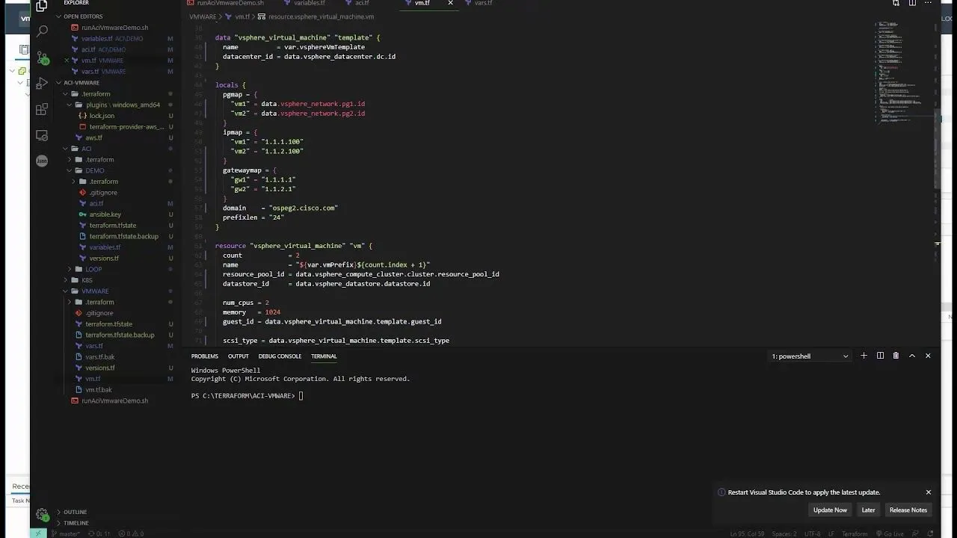
Task: Expand the TIMELINE section in the sidebar
Action: point(76,522)
